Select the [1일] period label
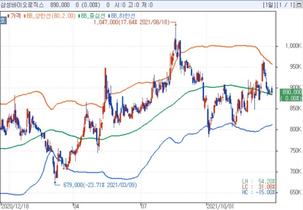 [x=269, y=5]
